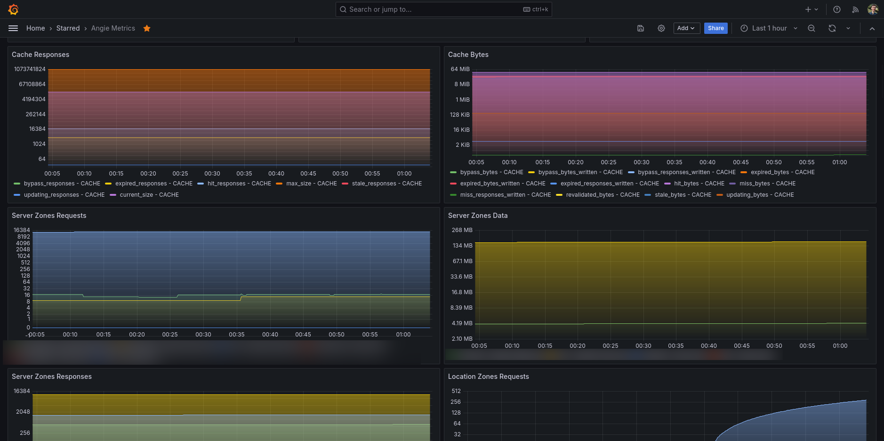This screenshot has height=441, width=884.
Task: Save dashboard using the disk icon
Action: pos(641,28)
